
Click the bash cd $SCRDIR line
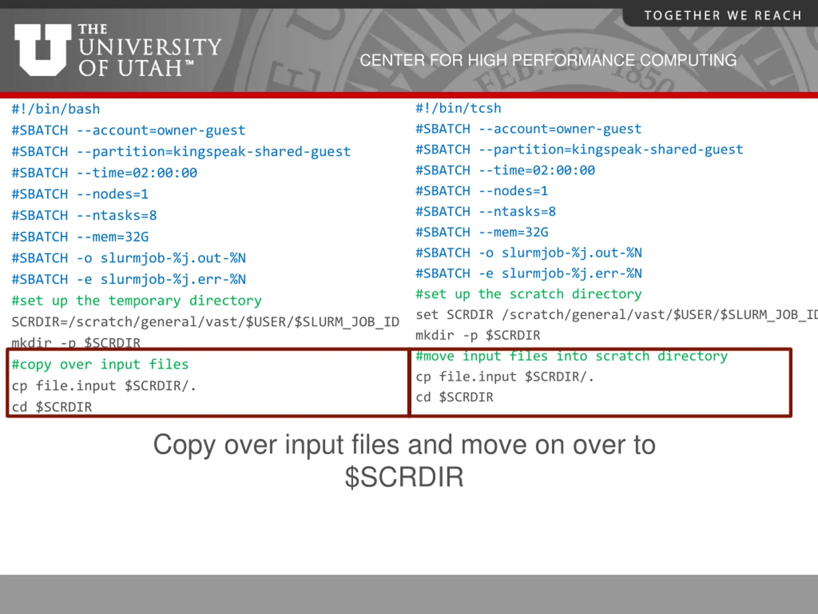[52, 407]
